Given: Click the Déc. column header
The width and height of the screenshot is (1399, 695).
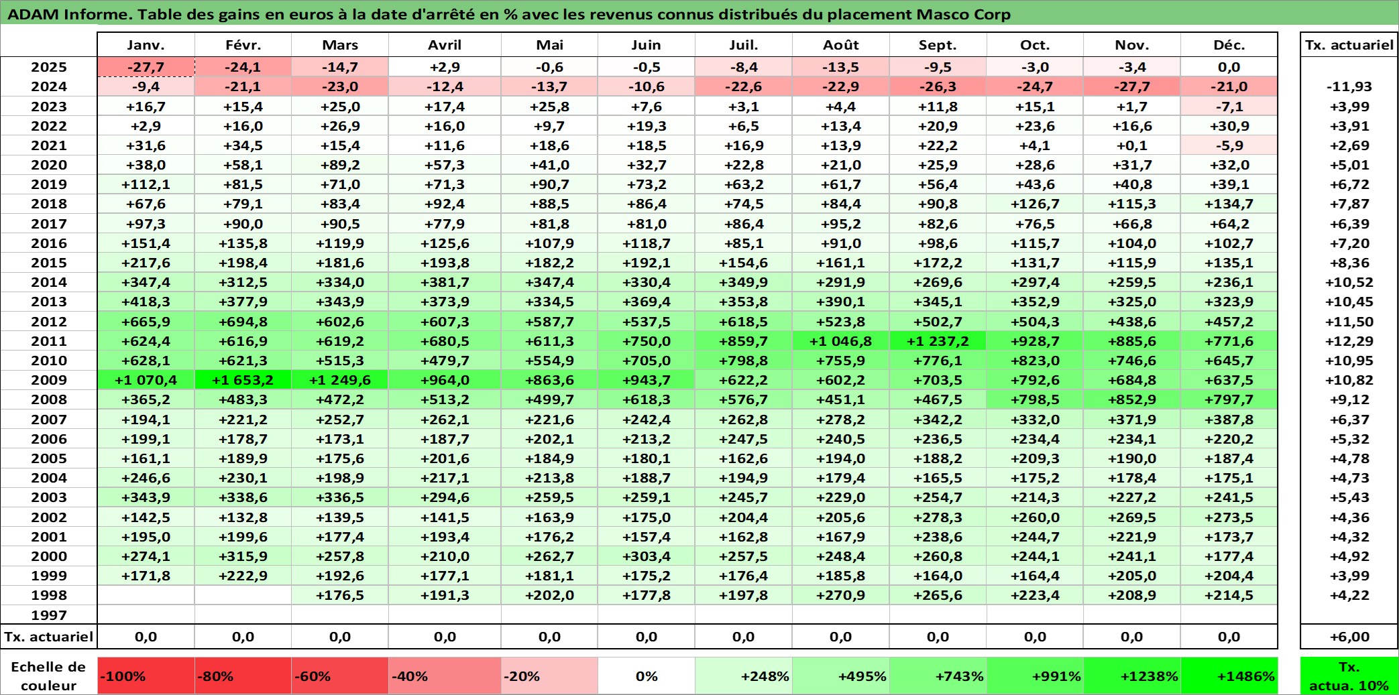Looking at the screenshot, I should [1229, 45].
